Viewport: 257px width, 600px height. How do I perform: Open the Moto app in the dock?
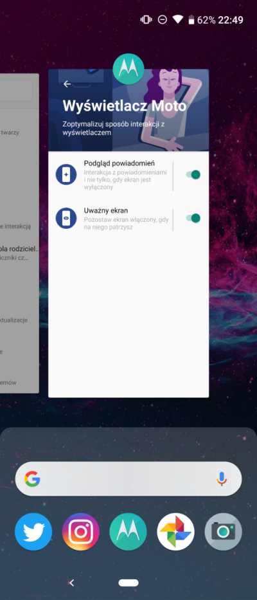pos(128,531)
